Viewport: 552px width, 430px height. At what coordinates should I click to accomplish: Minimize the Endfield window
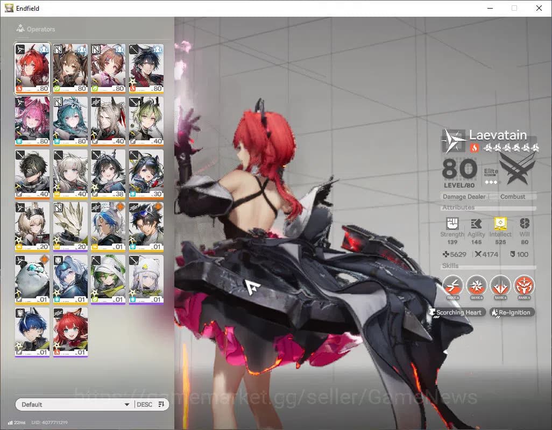[x=490, y=8]
